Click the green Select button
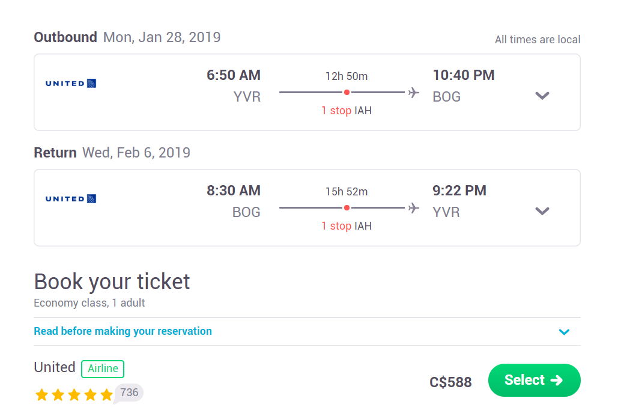This screenshot has width=618, height=416. click(x=534, y=380)
